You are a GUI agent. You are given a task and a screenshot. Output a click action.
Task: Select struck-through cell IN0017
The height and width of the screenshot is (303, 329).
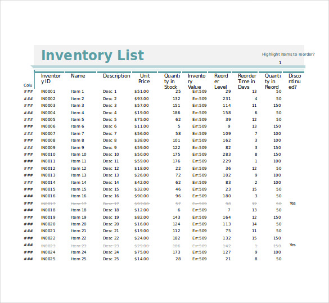(x=48, y=203)
